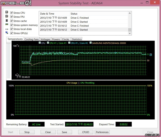Click the monitor icon beside Stress GPU(s)

point(7,33)
